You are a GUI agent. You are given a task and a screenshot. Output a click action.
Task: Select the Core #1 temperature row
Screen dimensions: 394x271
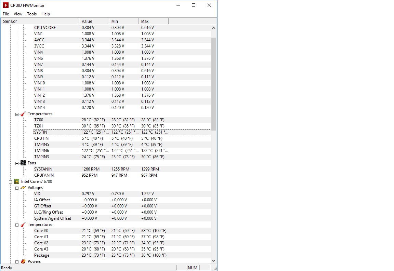point(122,237)
